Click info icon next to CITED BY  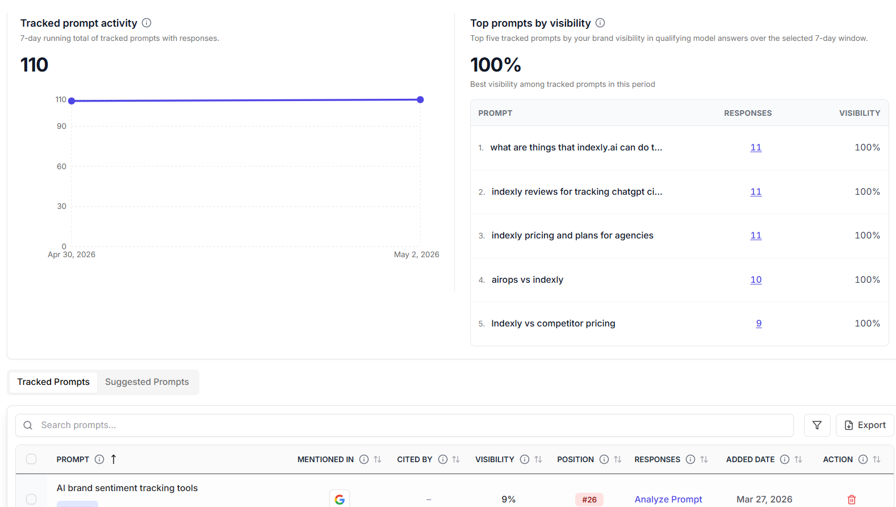tap(443, 459)
